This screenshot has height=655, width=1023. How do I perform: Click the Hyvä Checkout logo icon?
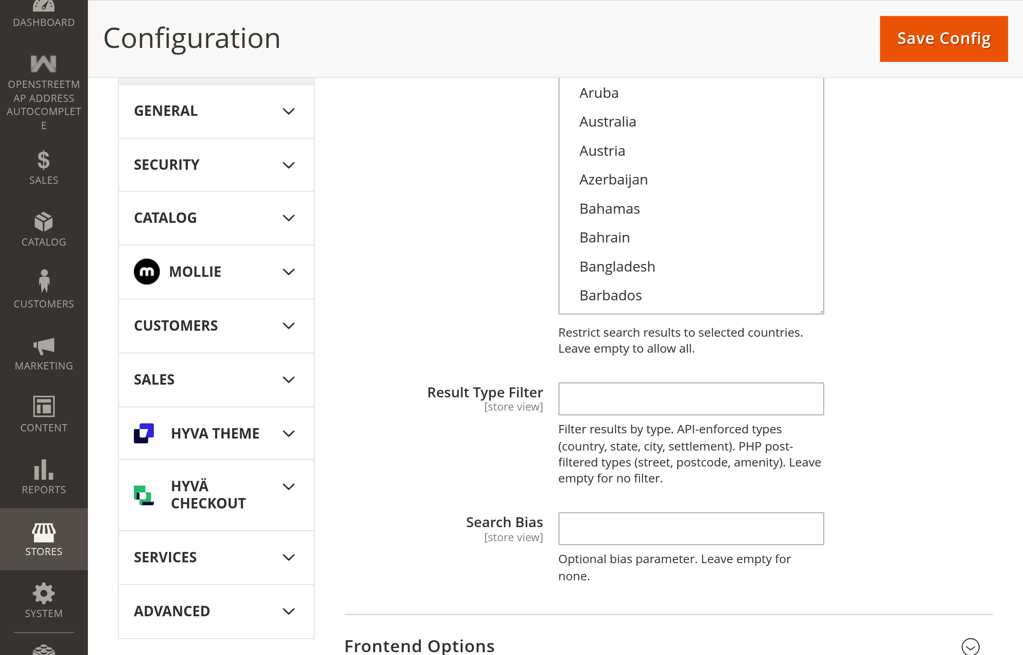click(x=144, y=495)
